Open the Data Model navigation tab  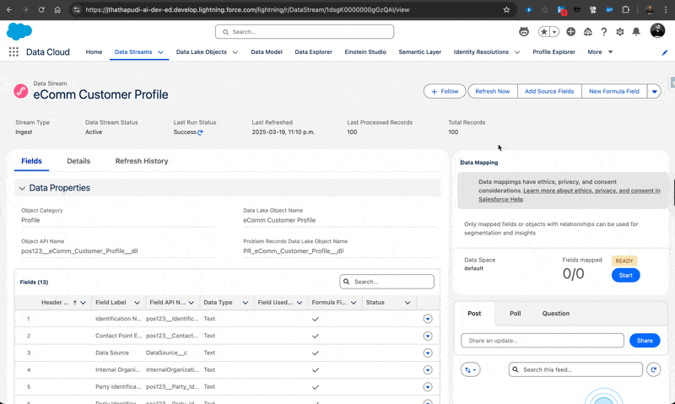(267, 52)
